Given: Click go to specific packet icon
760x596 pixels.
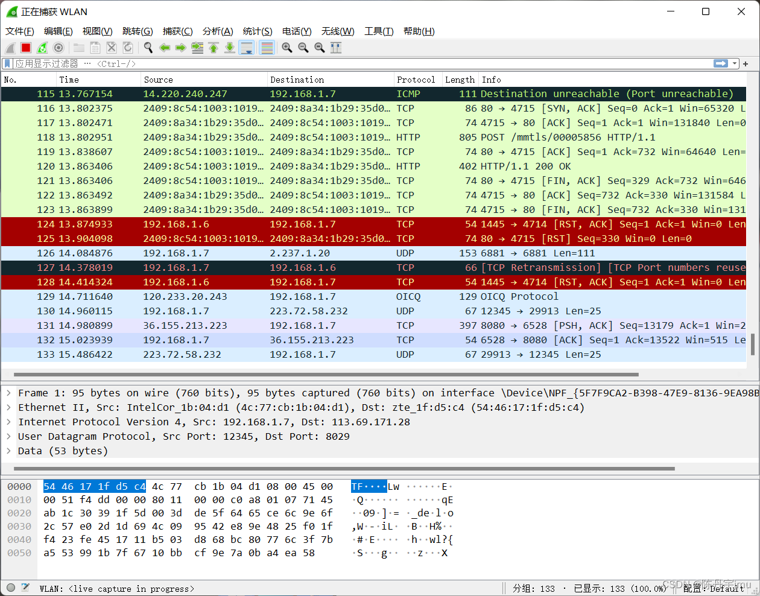Looking at the screenshot, I should pyautogui.click(x=197, y=48).
